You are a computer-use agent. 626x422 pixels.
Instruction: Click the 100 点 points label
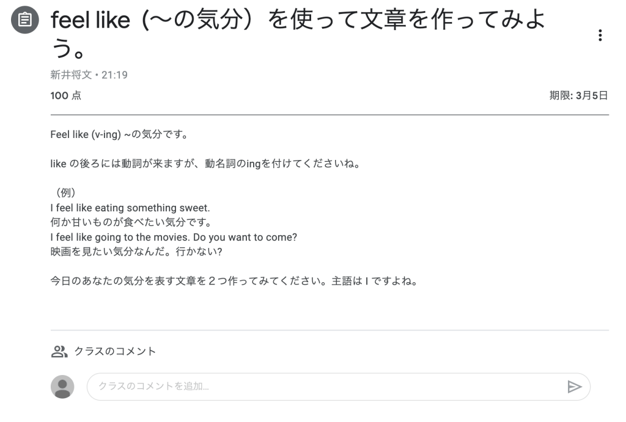click(65, 95)
